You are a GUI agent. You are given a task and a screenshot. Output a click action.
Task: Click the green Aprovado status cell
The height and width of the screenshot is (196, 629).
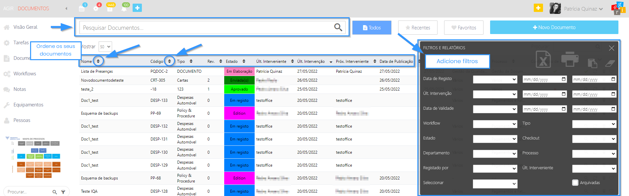(239, 89)
